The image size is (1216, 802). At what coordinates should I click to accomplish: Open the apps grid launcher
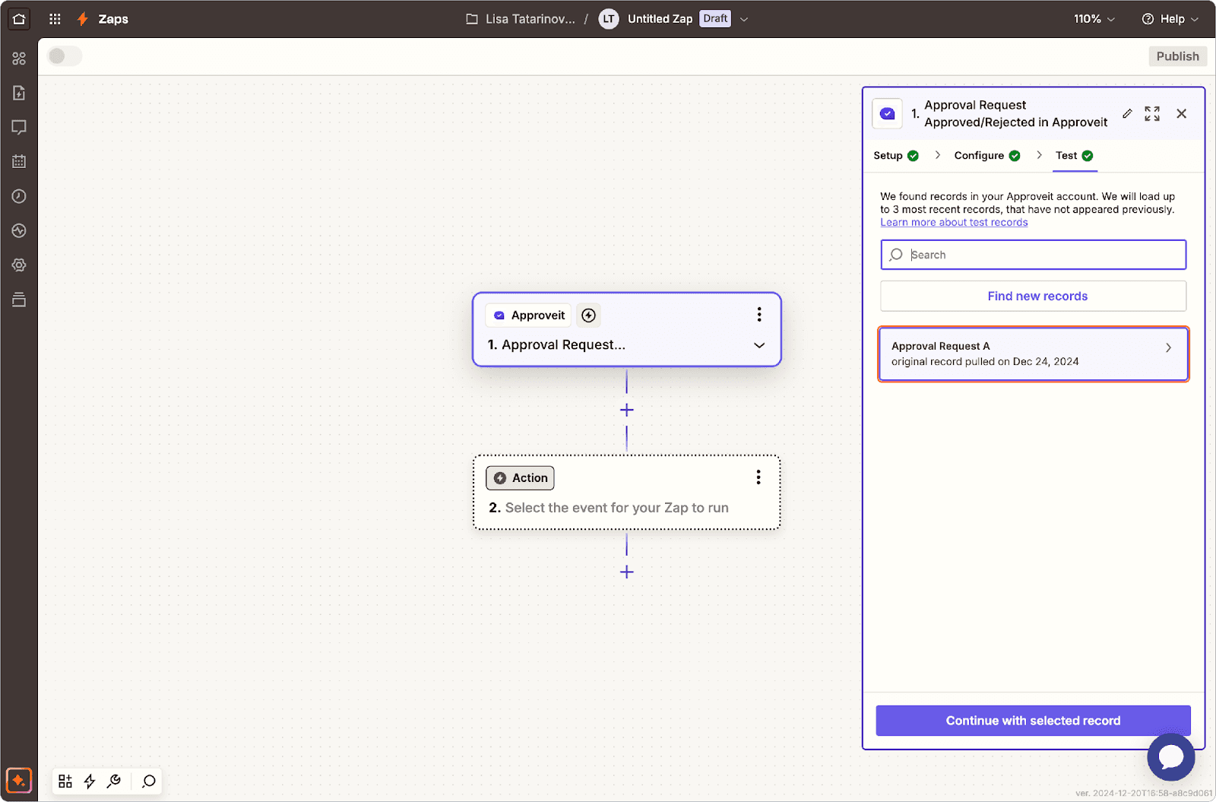pyautogui.click(x=55, y=19)
